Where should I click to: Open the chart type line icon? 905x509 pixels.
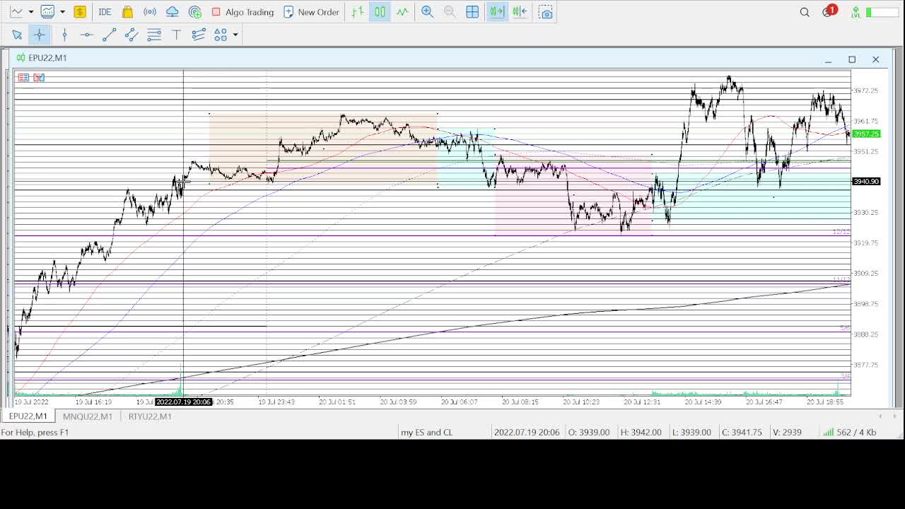point(16,12)
